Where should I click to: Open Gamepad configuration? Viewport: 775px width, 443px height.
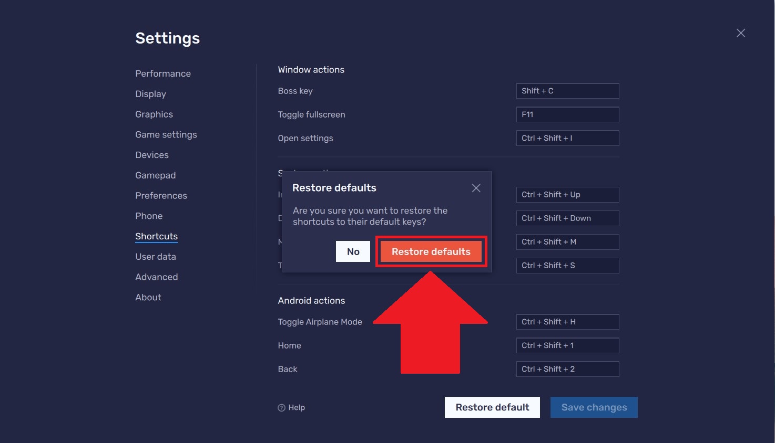pos(155,175)
